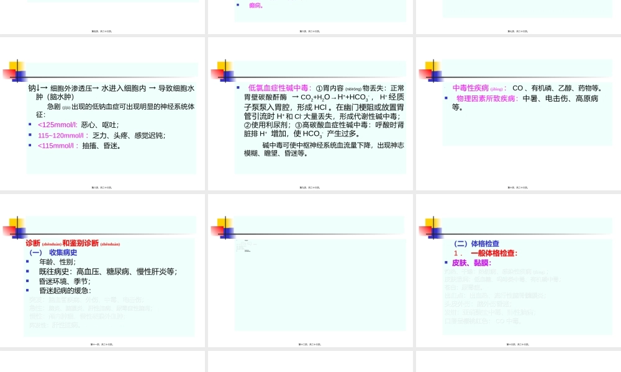This screenshot has width=621, height=372.
Task: Click the bullet beside 皮肤、黏膜
Action: (446, 262)
